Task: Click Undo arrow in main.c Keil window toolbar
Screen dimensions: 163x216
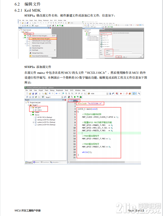Action: click(49, 94)
